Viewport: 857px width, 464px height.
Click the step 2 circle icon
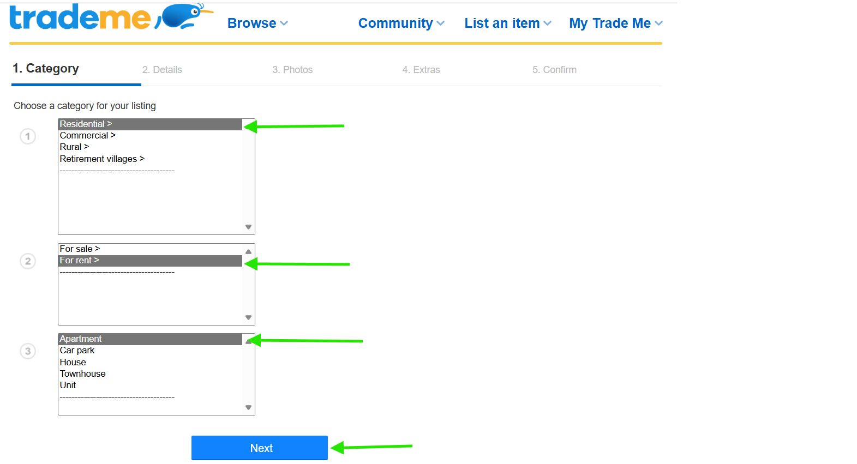[28, 261]
